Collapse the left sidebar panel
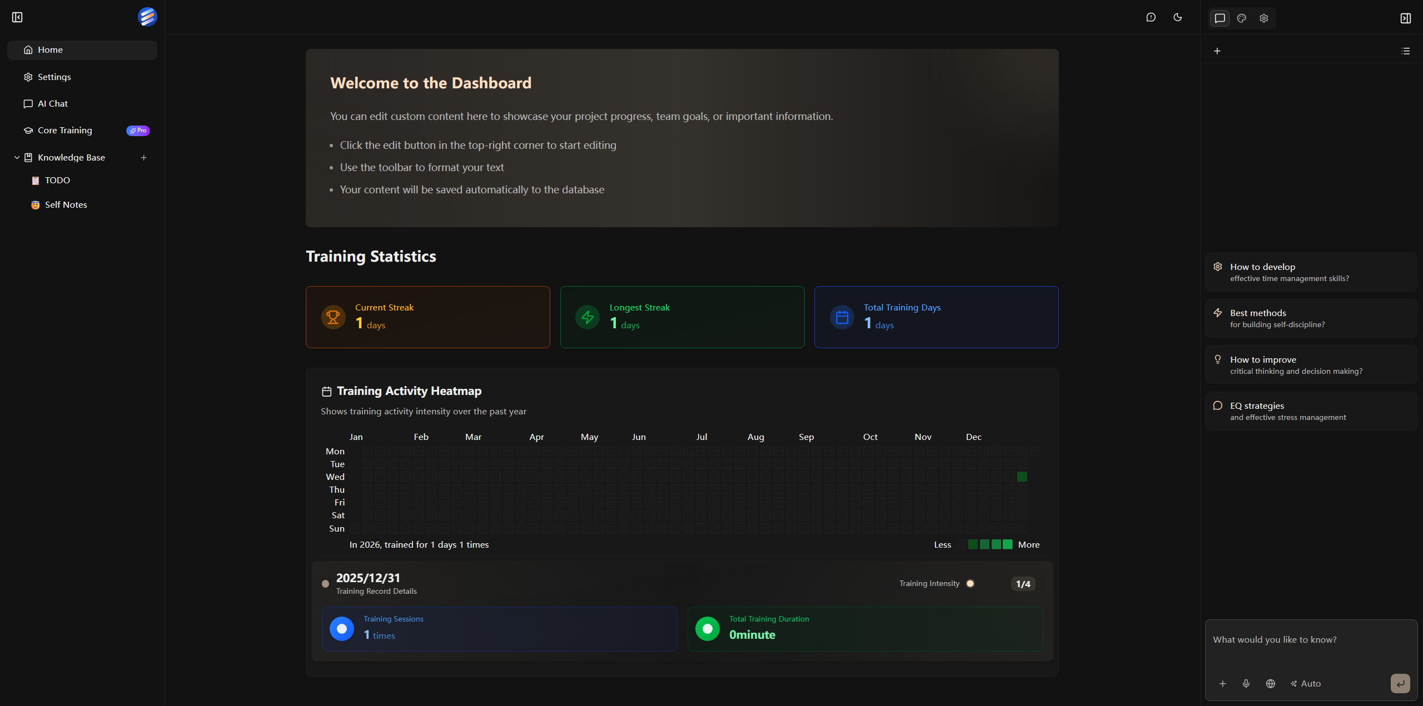 pyautogui.click(x=17, y=17)
